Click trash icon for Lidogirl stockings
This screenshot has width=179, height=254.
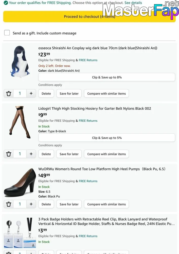point(9,154)
